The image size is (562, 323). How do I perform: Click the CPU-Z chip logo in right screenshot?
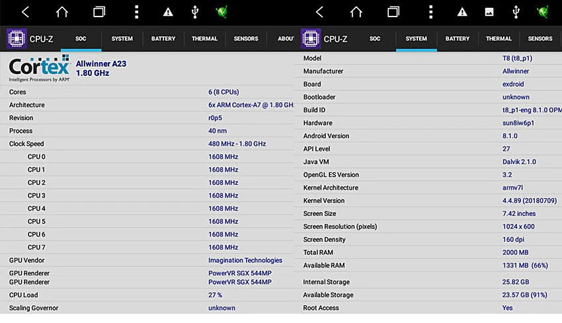(x=311, y=38)
